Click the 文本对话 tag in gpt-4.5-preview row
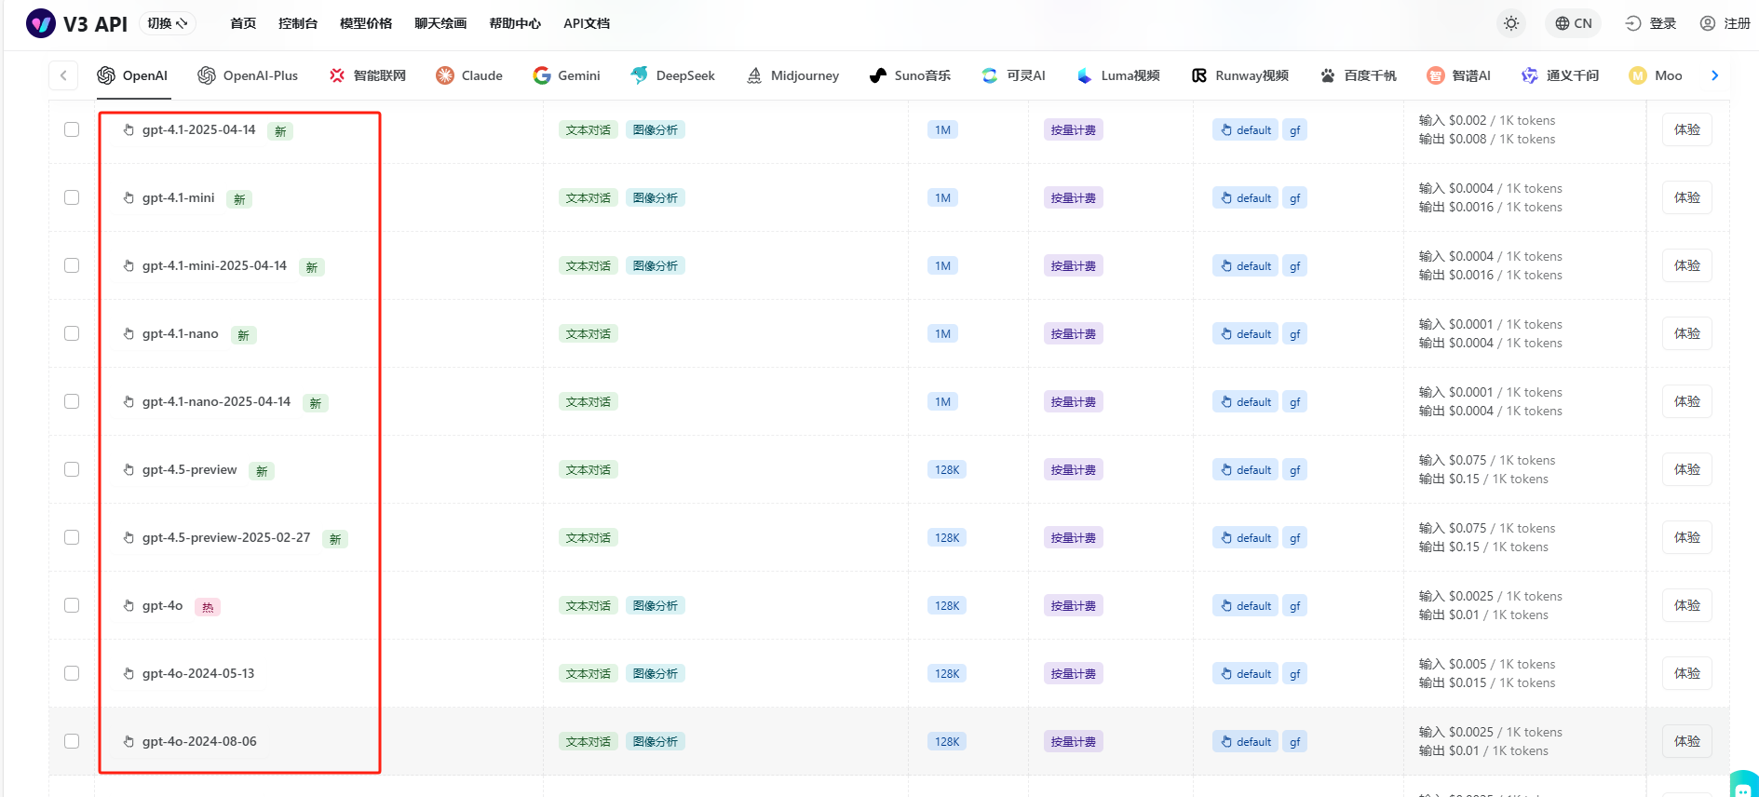1759x797 pixels. pyautogui.click(x=588, y=469)
